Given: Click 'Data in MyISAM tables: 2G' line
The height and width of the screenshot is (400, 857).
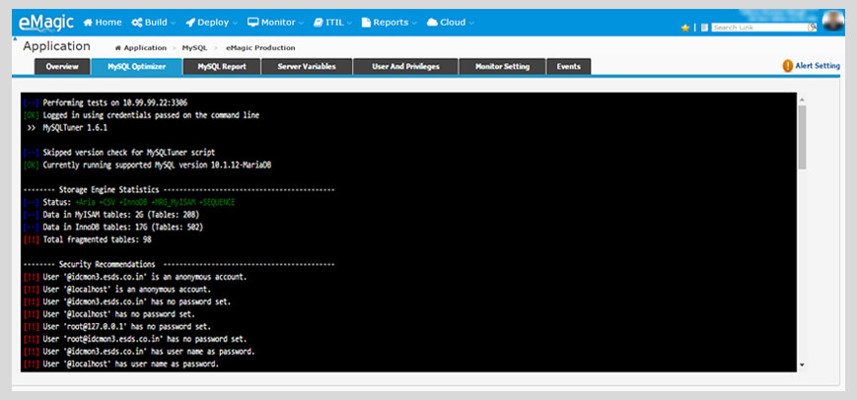Looking at the screenshot, I should (120, 215).
